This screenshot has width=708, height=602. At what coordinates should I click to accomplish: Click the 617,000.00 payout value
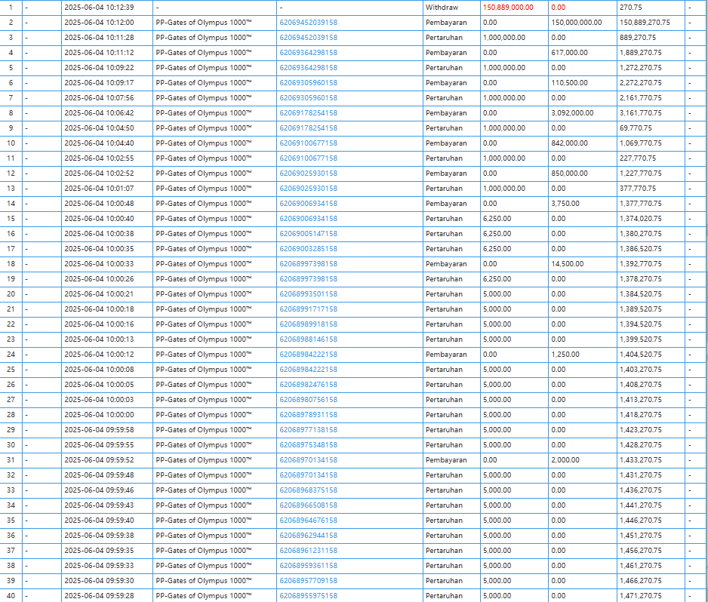569,53
